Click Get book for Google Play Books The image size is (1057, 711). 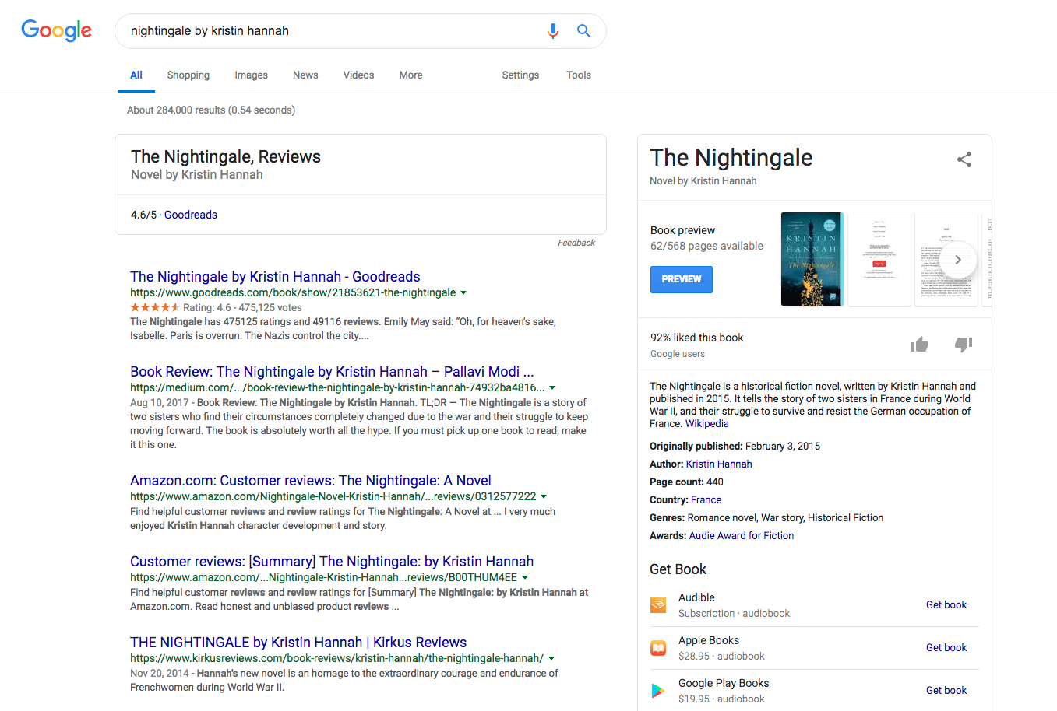[x=946, y=691]
